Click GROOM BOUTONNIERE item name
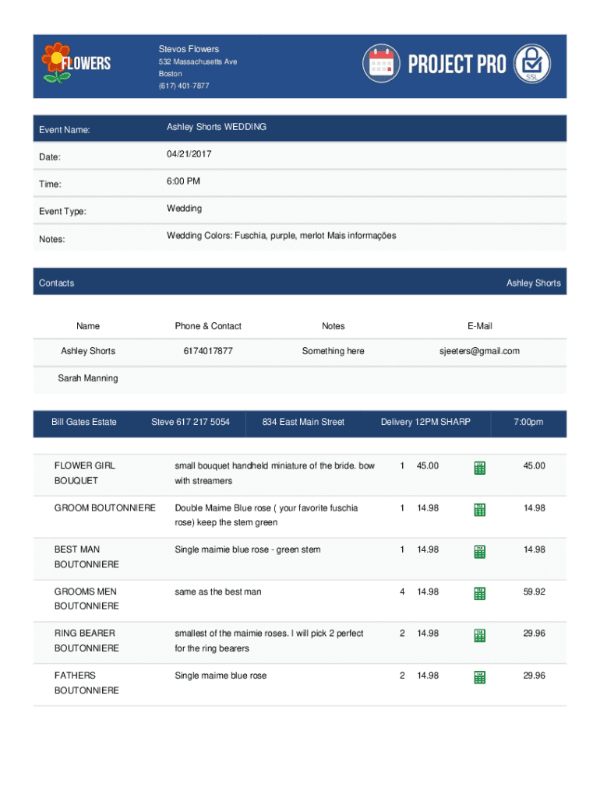The image size is (600, 797). [105, 507]
